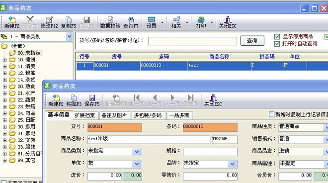Open 单位 dropdown showing 把

[137, 164]
